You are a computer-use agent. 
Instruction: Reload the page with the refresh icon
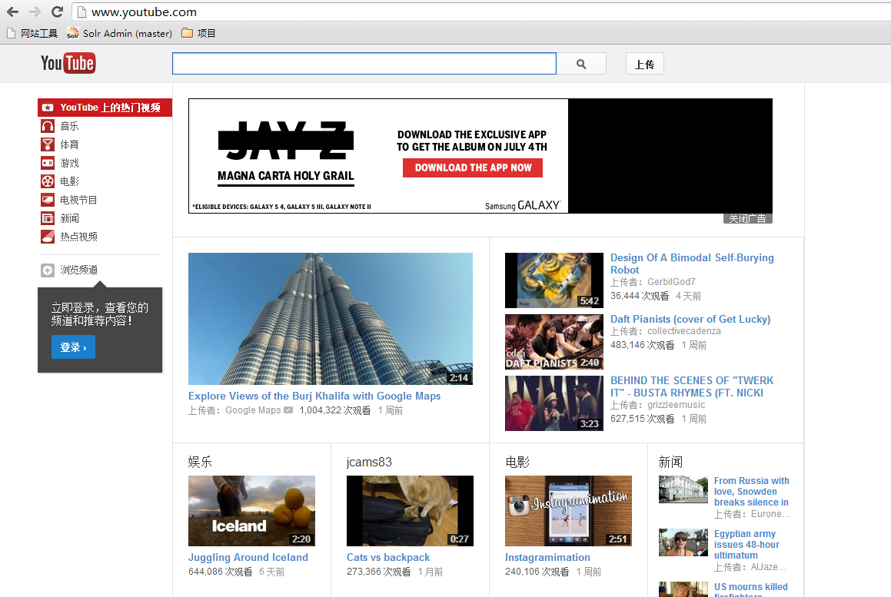[57, 12]
